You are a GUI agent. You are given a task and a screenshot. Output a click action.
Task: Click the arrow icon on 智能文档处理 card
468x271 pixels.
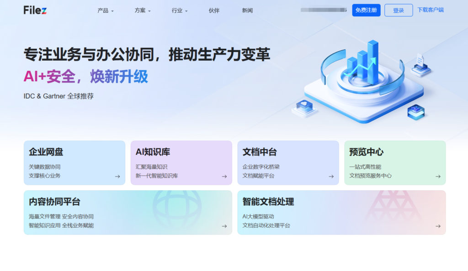(x=438, y=225)
